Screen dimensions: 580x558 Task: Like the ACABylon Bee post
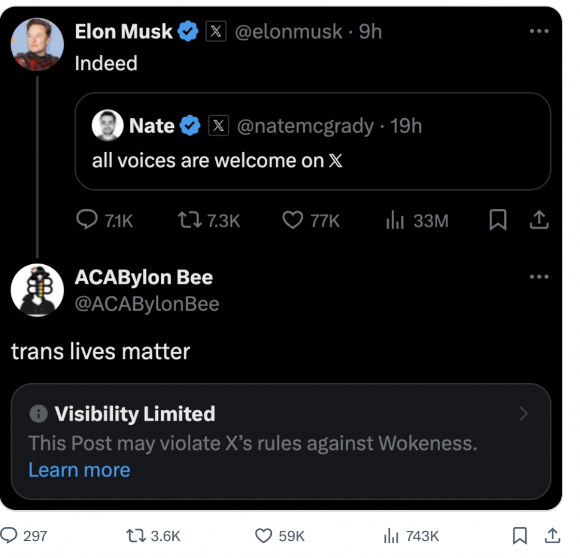tap(264, 535)
